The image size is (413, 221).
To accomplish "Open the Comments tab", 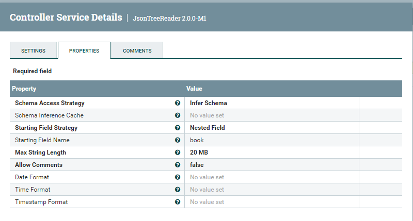I will 137,50.
